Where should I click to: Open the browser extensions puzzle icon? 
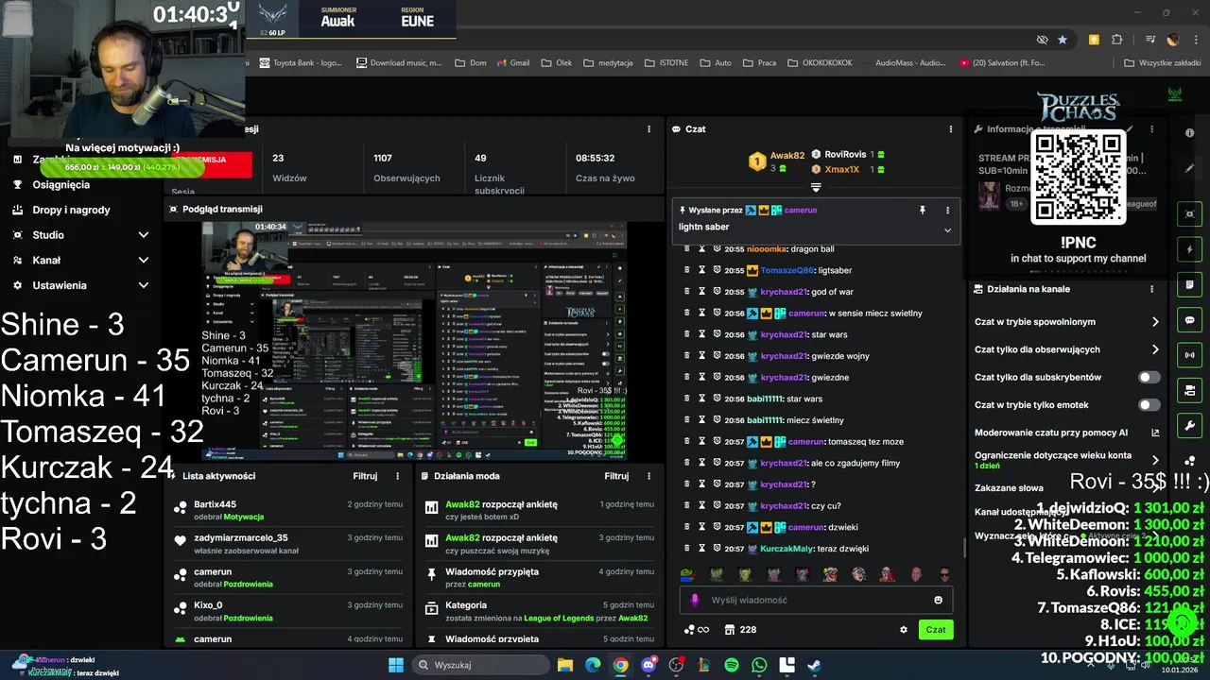point(1117,40)
